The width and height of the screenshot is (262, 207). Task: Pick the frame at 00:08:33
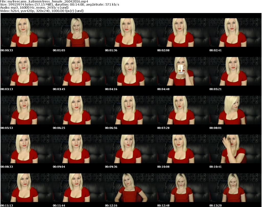[x=27, y=149]
